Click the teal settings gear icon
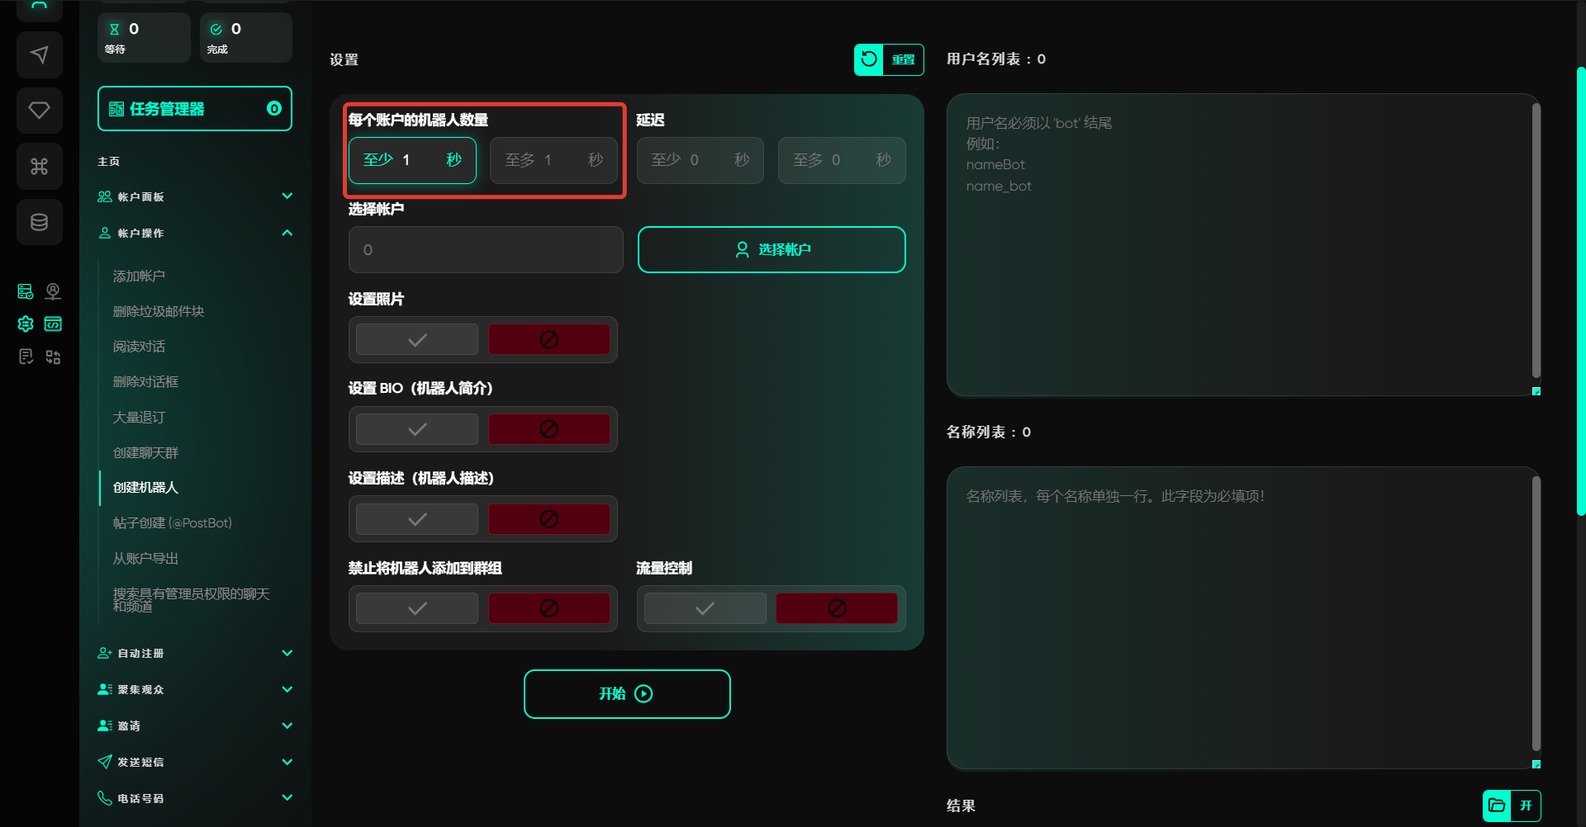 (x=26, y=324)
